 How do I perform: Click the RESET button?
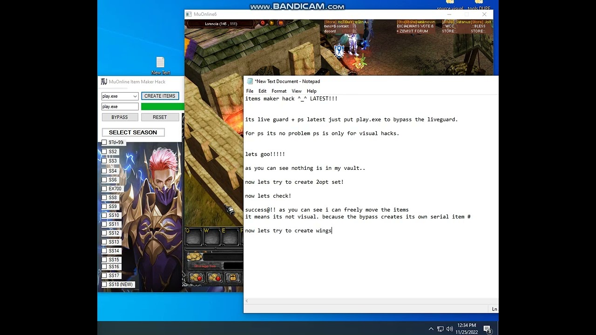(160, 117)
